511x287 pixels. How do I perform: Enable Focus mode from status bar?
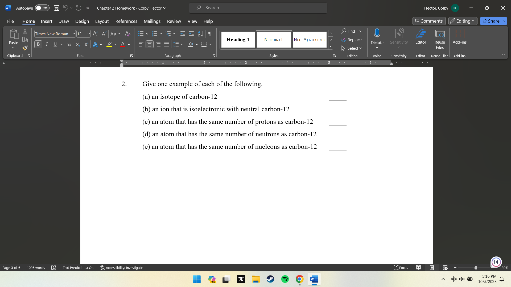401,268
